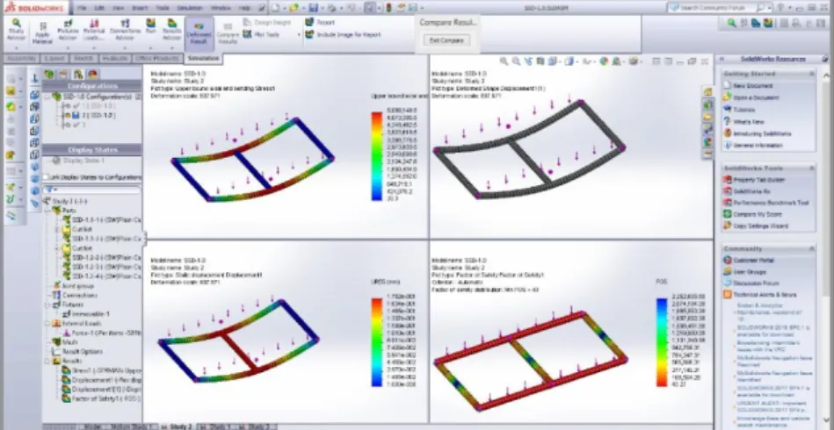Switch to the Office Products tab
Viewport: 834px width, 430px height.
[x=156, y=59]
